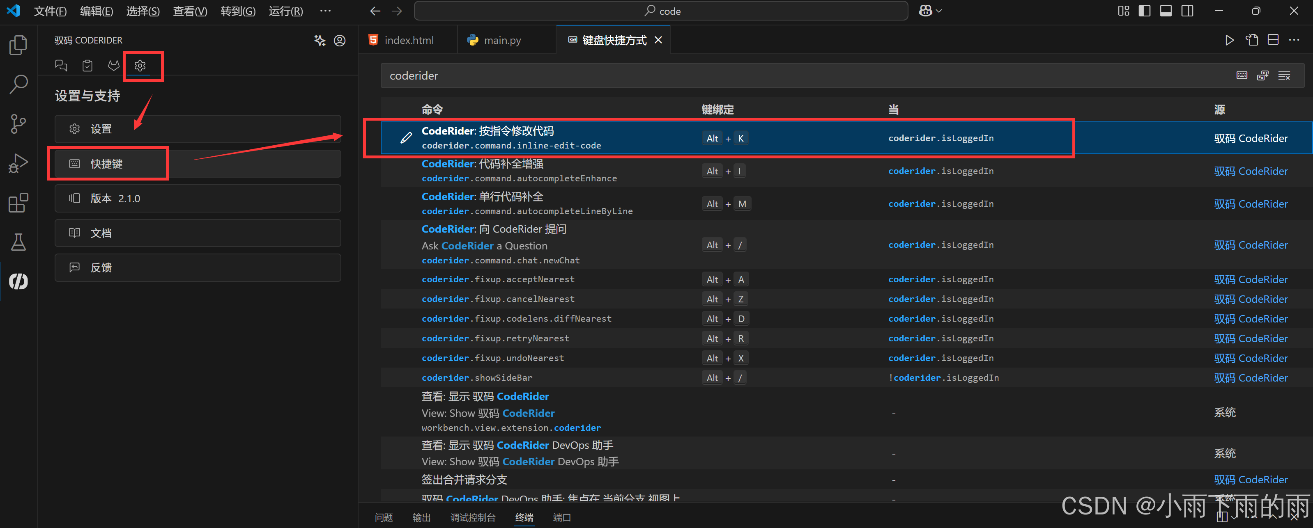
Task: Toggle the bottom panel layout button
Action: [x=1166, y=11]
